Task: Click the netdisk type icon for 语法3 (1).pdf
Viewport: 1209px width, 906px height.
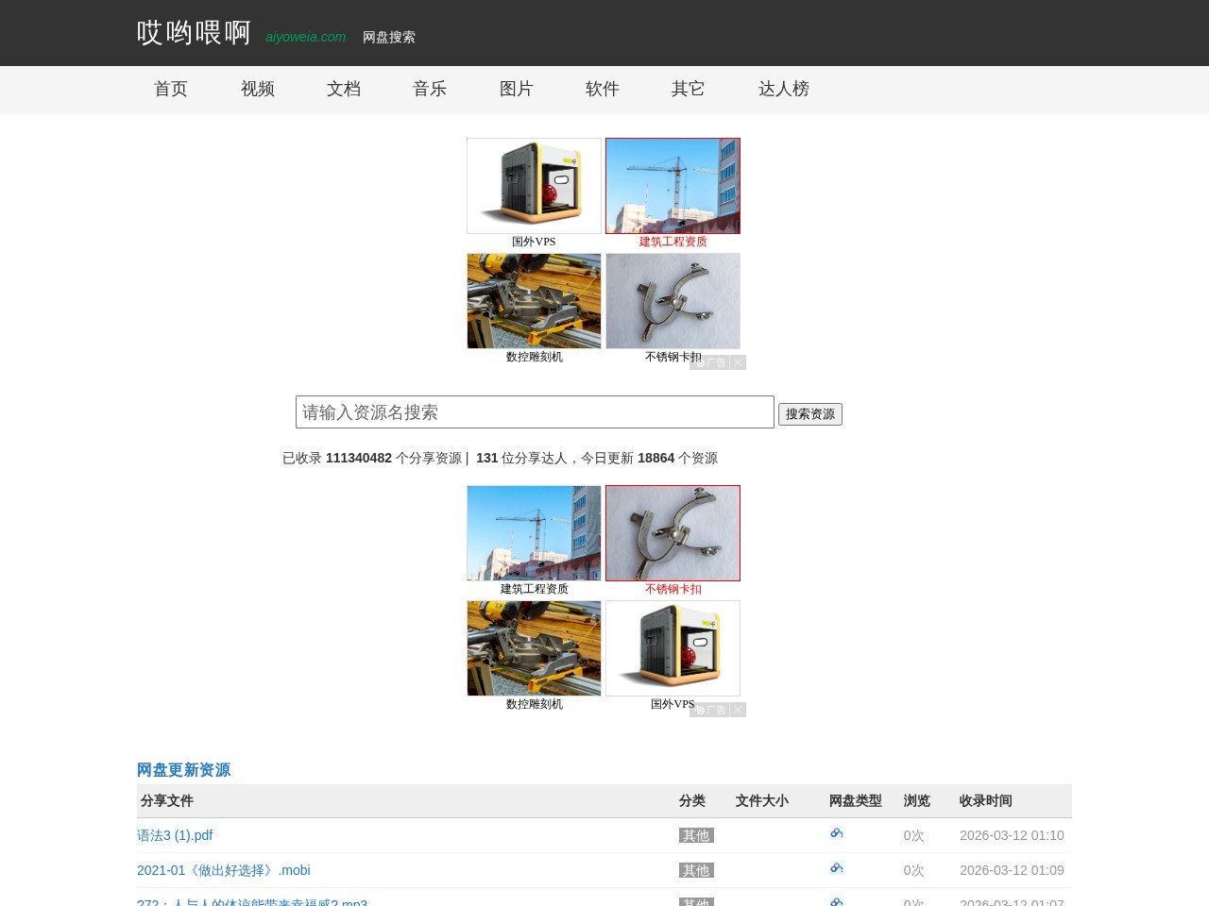Action: tap(837, 833)
